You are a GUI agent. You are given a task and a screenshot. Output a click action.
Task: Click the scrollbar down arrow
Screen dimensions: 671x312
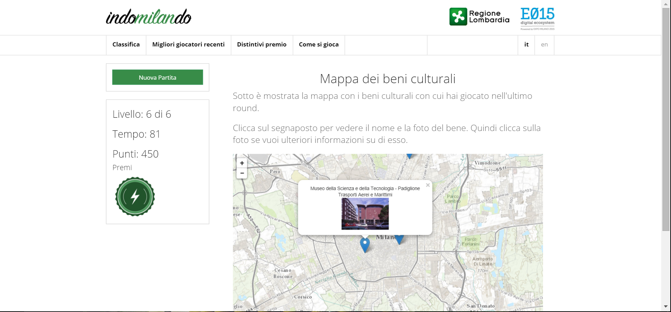pos(666,307)
